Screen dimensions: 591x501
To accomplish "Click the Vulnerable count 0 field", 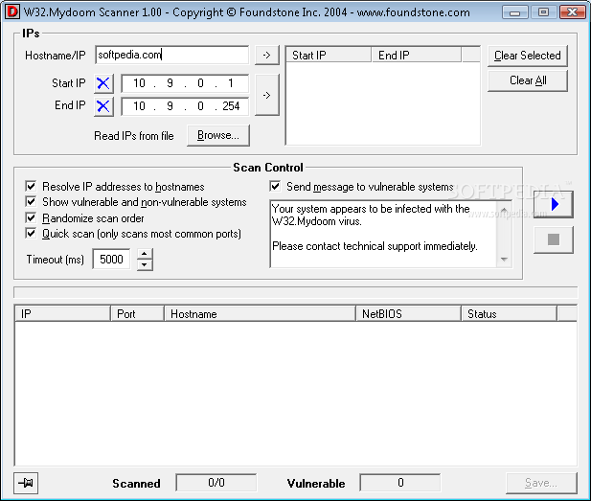I will pyautogui.click(x=400, y=483).
